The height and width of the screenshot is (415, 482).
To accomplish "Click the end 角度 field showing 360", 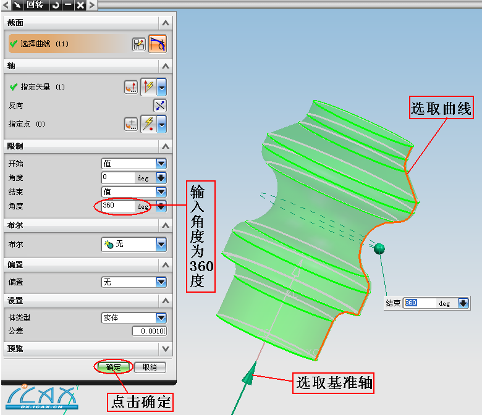I will [117, 206].
